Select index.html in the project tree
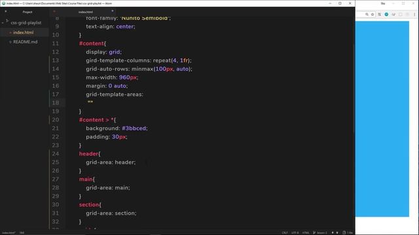419x235 pixels. point(24,33)
